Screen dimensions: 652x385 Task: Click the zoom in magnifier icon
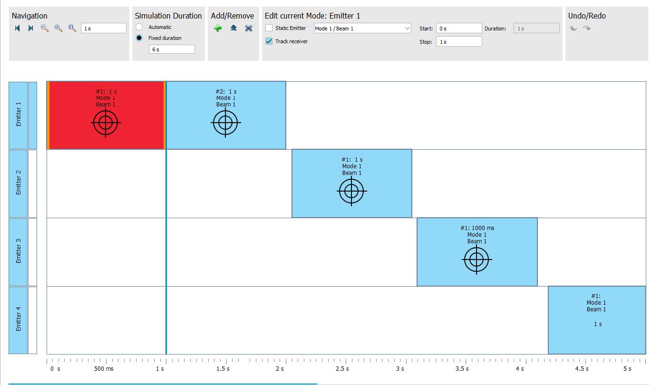58,29
